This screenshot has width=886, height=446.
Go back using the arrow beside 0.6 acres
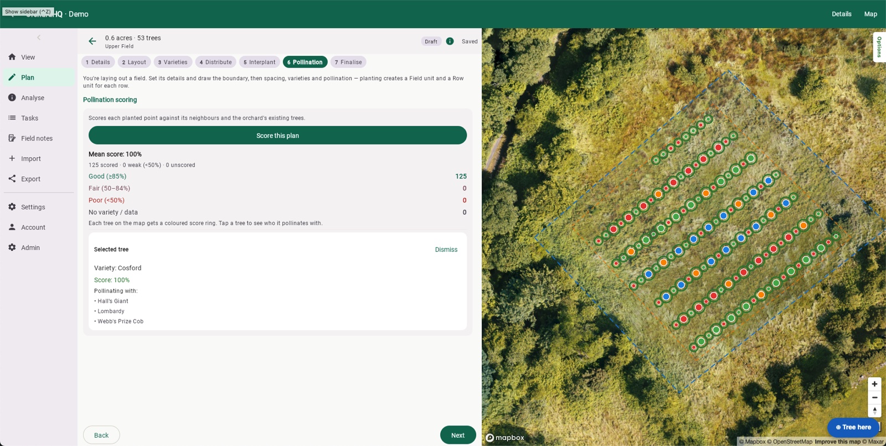point(92,42)
